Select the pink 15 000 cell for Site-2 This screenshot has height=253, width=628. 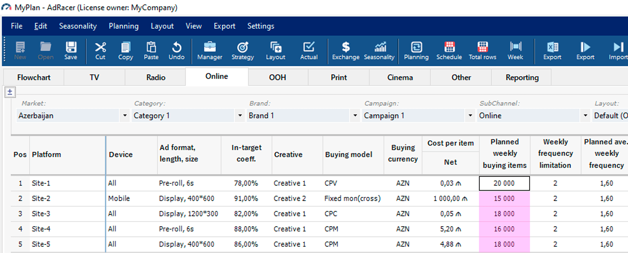pos(504,198)
